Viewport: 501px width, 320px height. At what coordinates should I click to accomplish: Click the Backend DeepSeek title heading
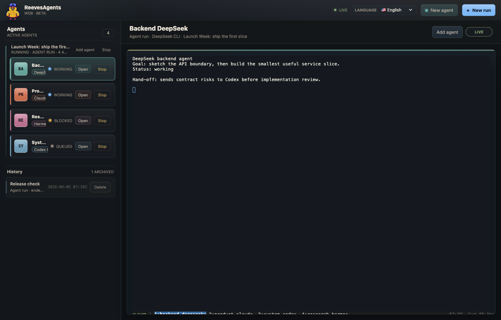tap(159, 28)
